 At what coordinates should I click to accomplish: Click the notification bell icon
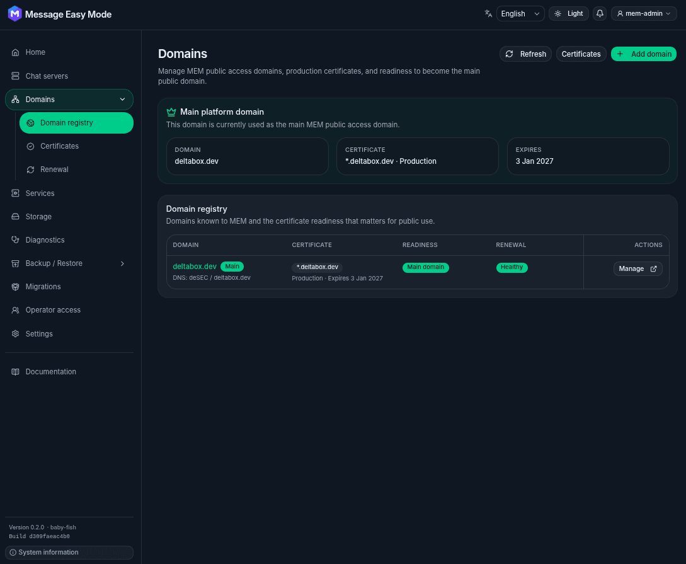600,14
